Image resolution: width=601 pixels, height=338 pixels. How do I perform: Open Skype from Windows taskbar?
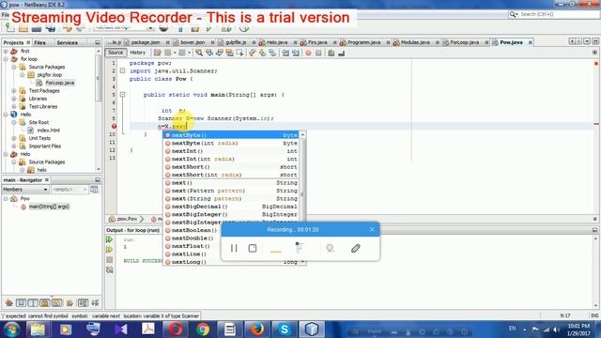(x=284, y=330)
